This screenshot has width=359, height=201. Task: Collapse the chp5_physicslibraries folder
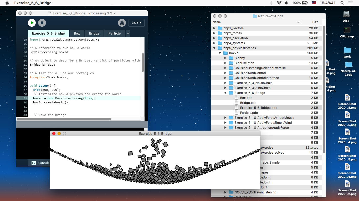click(x=214, y=48)
